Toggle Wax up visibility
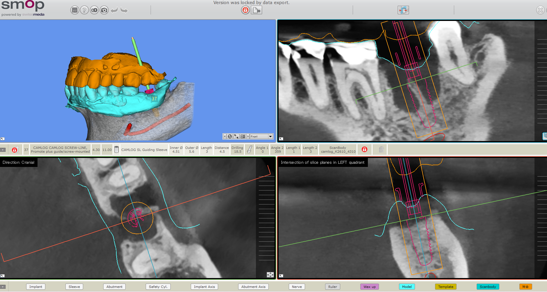 (x=369, y=287)
